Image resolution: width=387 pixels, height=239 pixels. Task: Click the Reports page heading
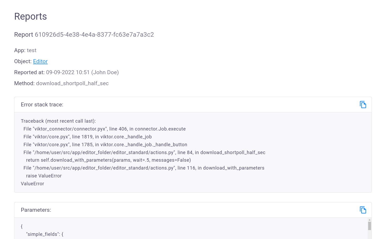click(x=30, y=16)
